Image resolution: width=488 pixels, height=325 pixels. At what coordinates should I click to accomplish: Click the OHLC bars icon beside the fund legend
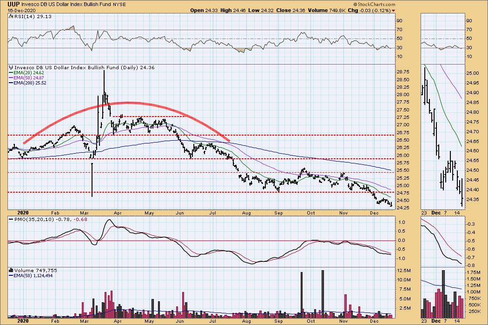tap(11, 67)
